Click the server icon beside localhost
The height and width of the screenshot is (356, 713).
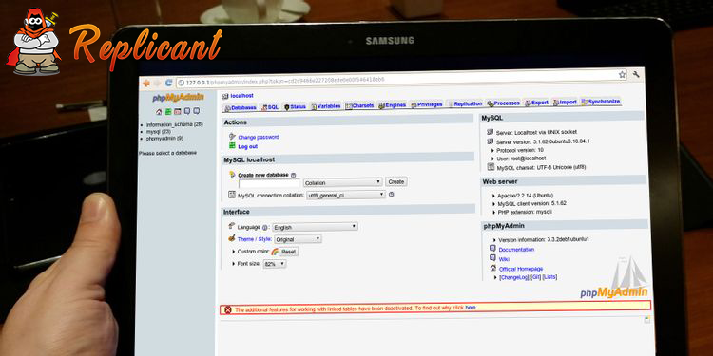tap(225, 96)
